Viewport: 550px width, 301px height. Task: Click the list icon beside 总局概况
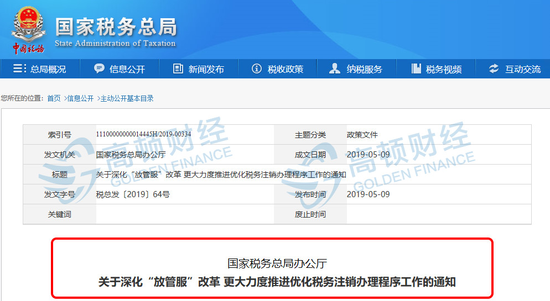pos(19,68)
